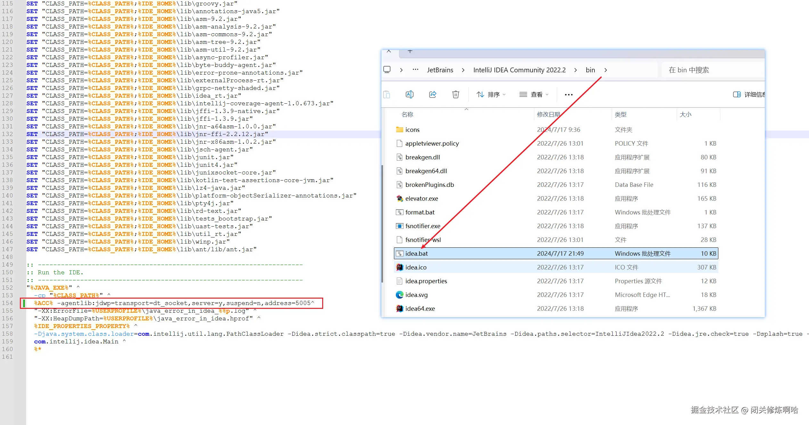Click the Paste clipboard icon
The width and height of the screenshot is (809, 425).
coord(387,94)
